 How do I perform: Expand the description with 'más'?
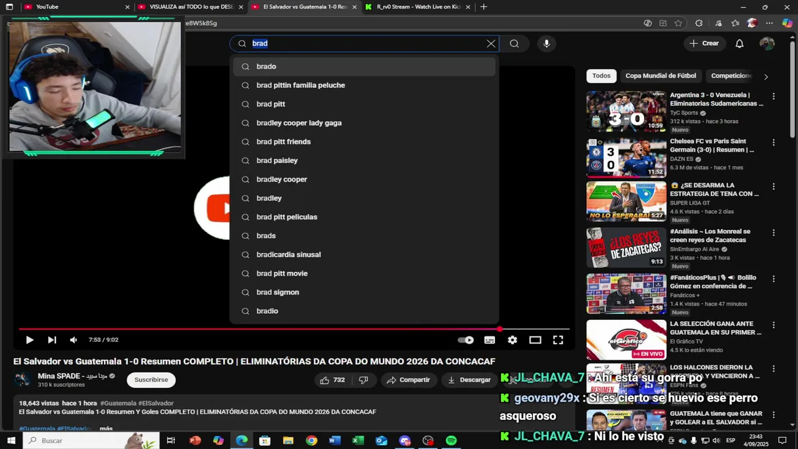tap(106, 428)
